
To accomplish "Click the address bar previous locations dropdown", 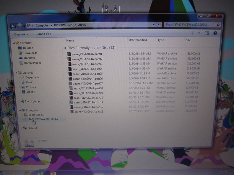I will (x=154, y=25).
